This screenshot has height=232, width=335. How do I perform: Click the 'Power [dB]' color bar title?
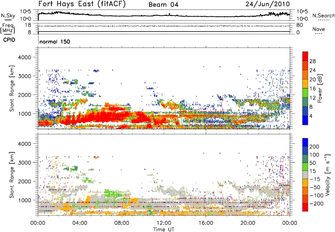click(x=320, y=88)
